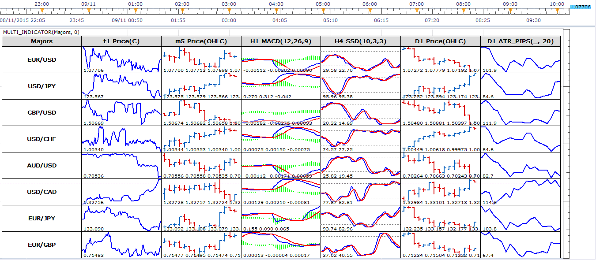Open the GBP/USD H1 MACD mini chart
The image size is (596, 260).
281,112
